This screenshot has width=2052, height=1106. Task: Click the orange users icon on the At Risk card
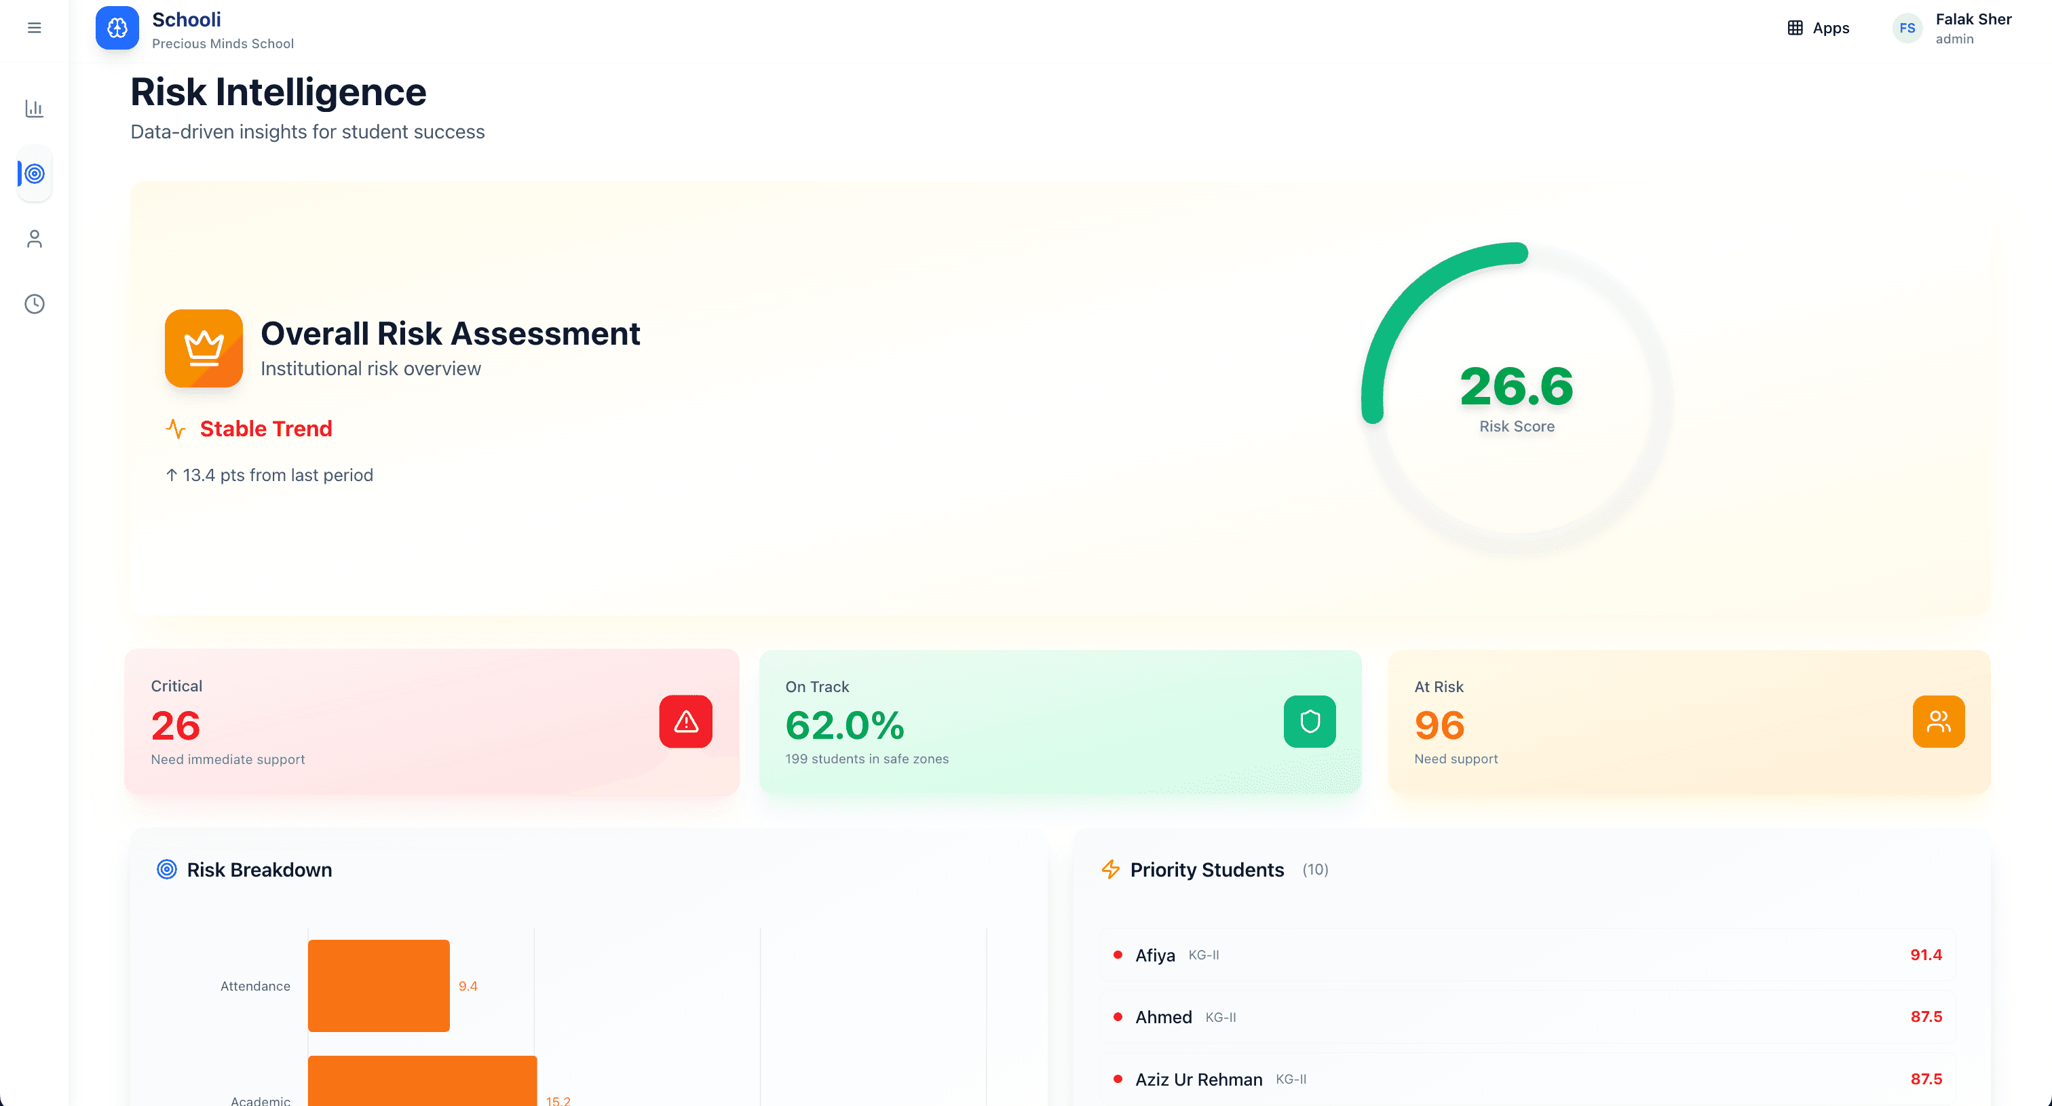click(1938, 721)
